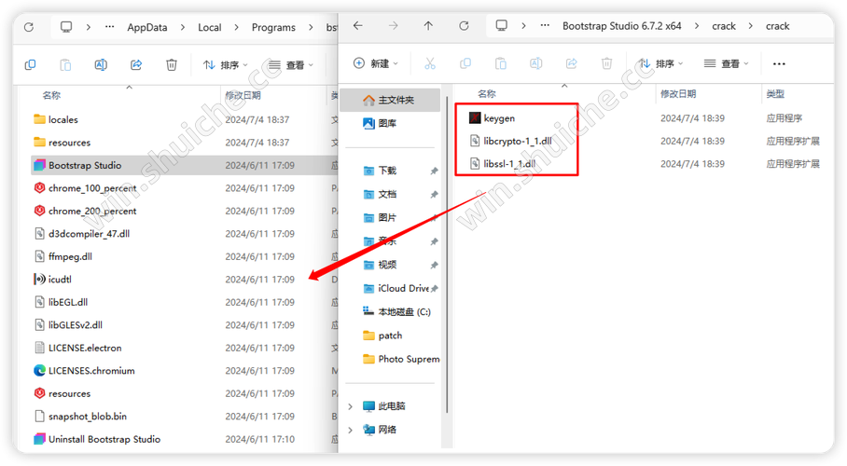
Task: Click Delete trash icon in right window
Action: pos(606,63)
